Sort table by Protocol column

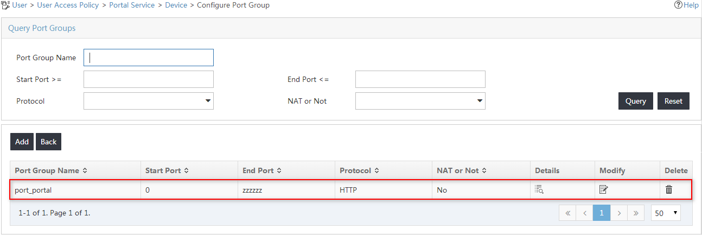pos(376,170)
